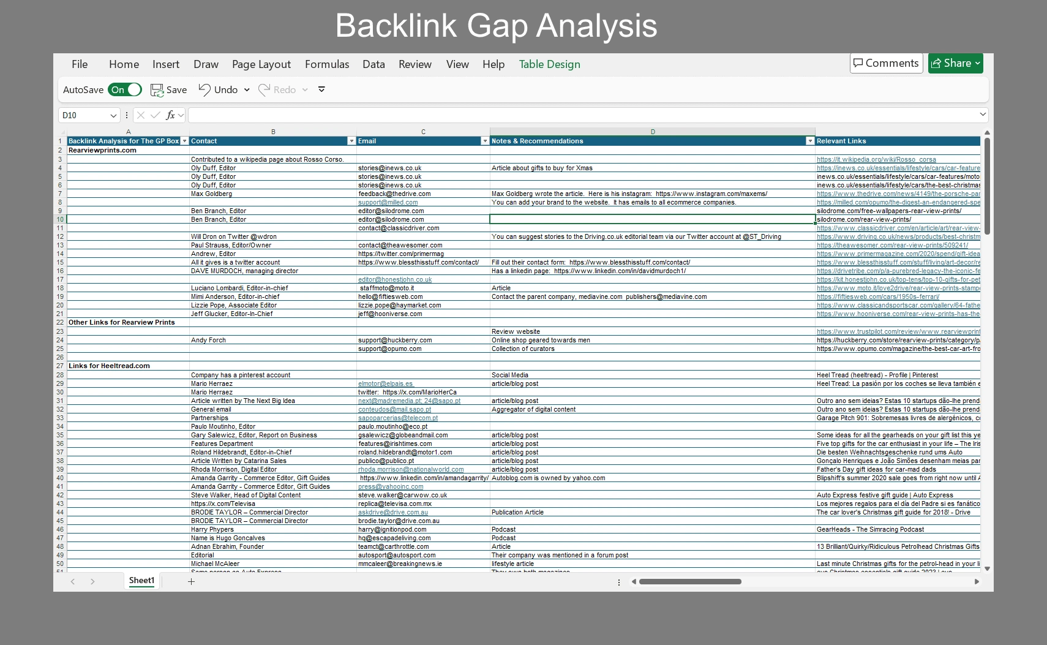Click the Select All corner triangle
The image size is (1047, 645).
point(62,132)
